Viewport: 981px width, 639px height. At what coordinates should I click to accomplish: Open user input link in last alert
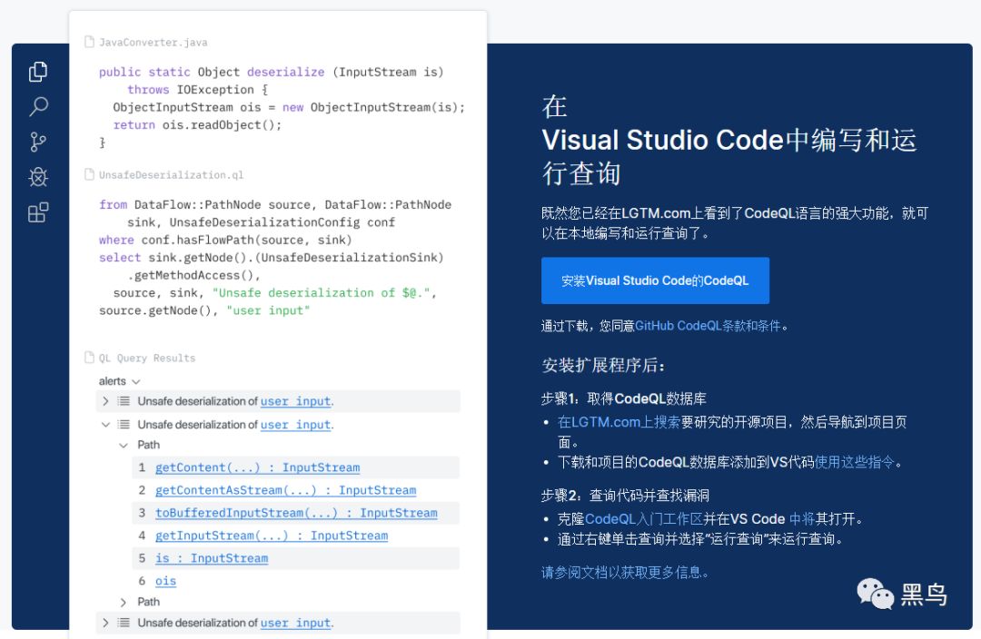(x=295, y=623)
